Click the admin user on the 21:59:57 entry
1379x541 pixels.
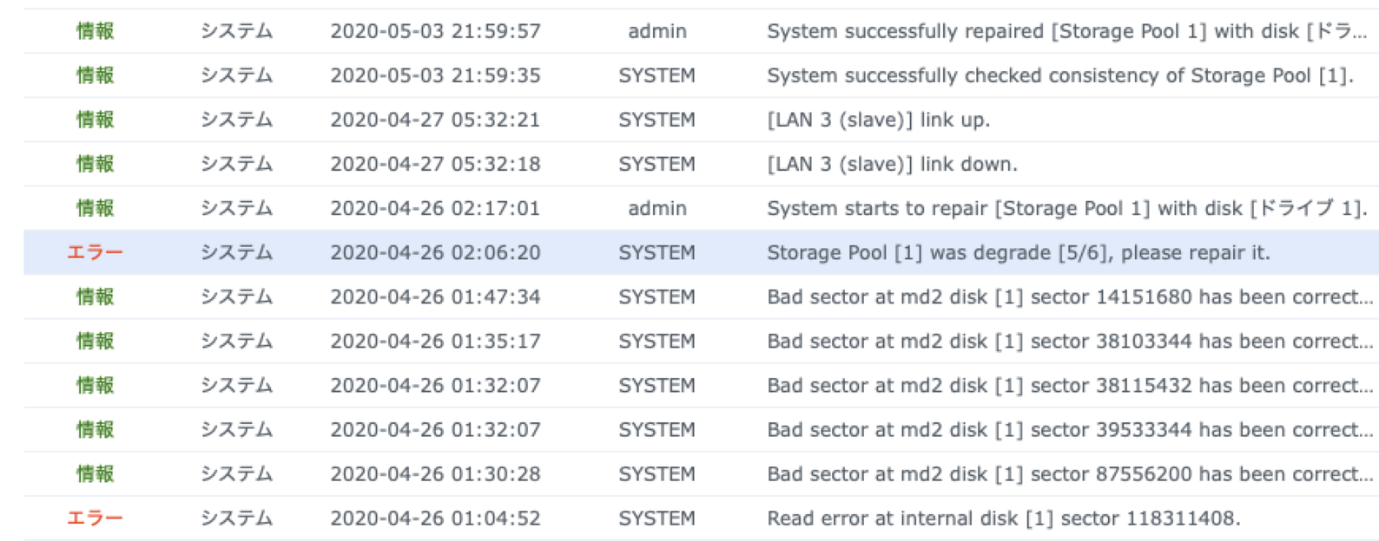[657, 31]
